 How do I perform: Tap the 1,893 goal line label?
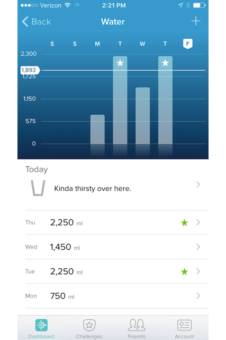click(30, 70)
